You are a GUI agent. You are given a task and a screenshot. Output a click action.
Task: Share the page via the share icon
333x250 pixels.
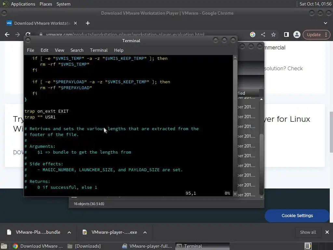(263, 35)
